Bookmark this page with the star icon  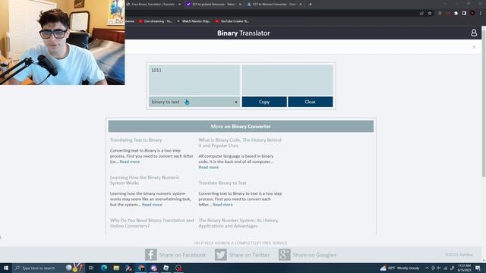(430, 14)
